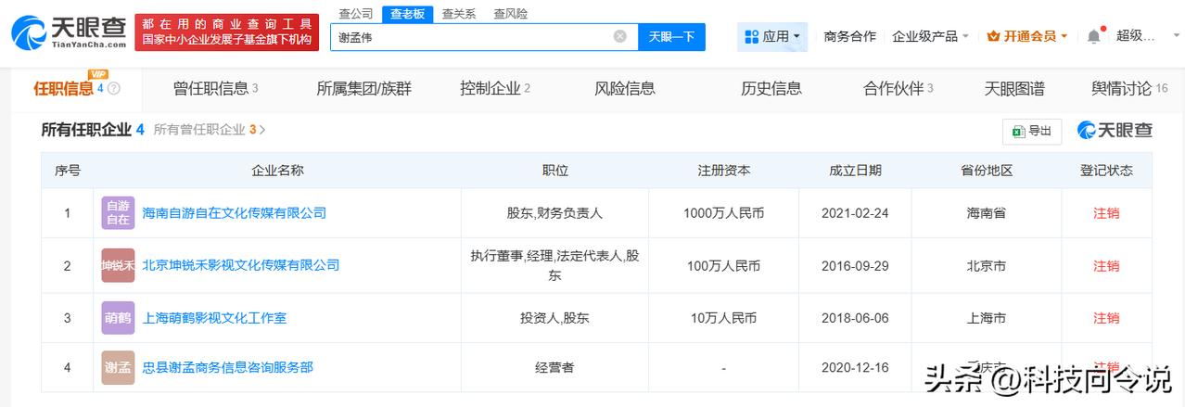The image size is (1185, 407).
Task: Open 海南自游自在 company logo thumbnail
Action: 118,213
